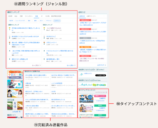Select the ヒューマンドラマ genre filter chip
This screenshot has width=158, height=128.
pos(20,21)
